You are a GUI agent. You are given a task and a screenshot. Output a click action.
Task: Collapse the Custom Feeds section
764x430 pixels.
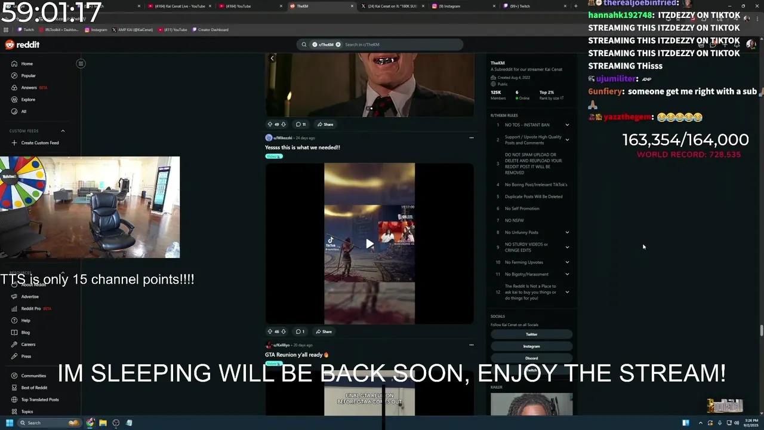coord(63,131)
